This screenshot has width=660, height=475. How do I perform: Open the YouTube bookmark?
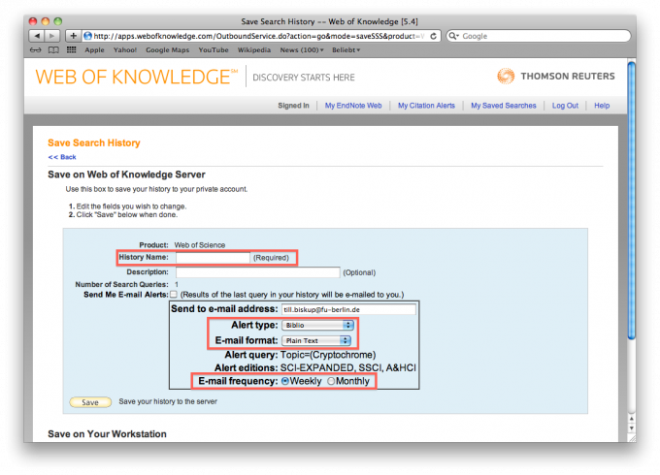click(x=214, y=50)
